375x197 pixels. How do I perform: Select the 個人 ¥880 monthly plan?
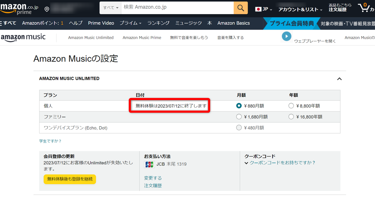(239, 106)
